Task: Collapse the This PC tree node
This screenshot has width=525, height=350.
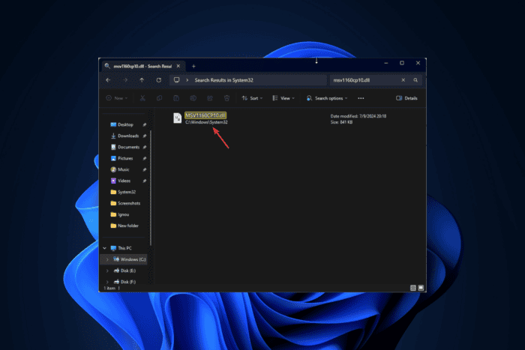Action: tap(104, 248)
